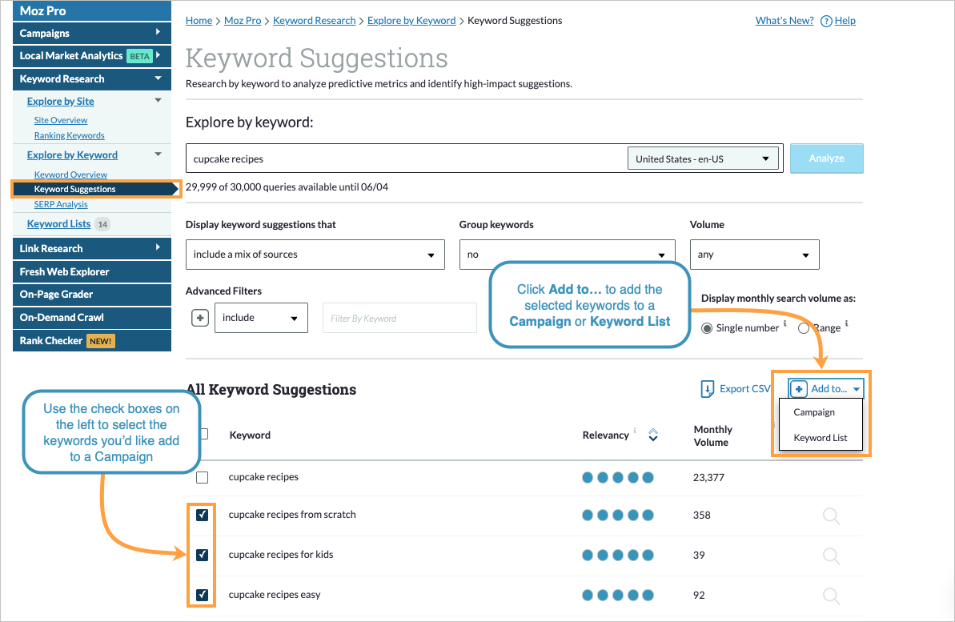The width and height of the screenshot is (955, 622).
Task: Check the box for cupcake recipes row
Action: (x=203, y=477)
